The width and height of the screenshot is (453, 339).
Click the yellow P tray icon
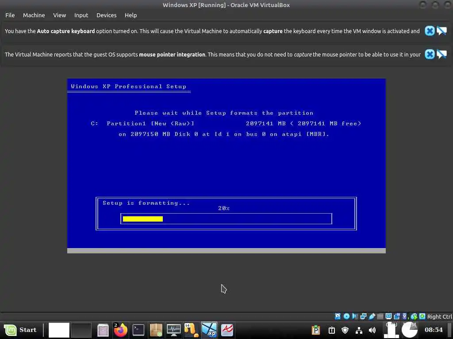[x=316, y=330]
